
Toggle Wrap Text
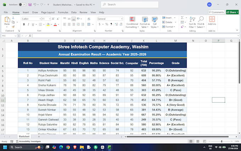click(x=89, y=19)
